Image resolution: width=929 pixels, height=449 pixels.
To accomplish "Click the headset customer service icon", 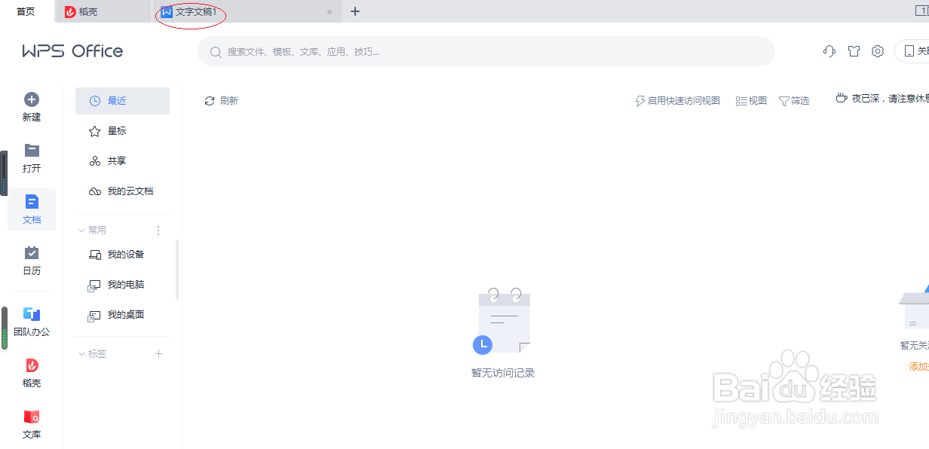I will coord(829,51).
